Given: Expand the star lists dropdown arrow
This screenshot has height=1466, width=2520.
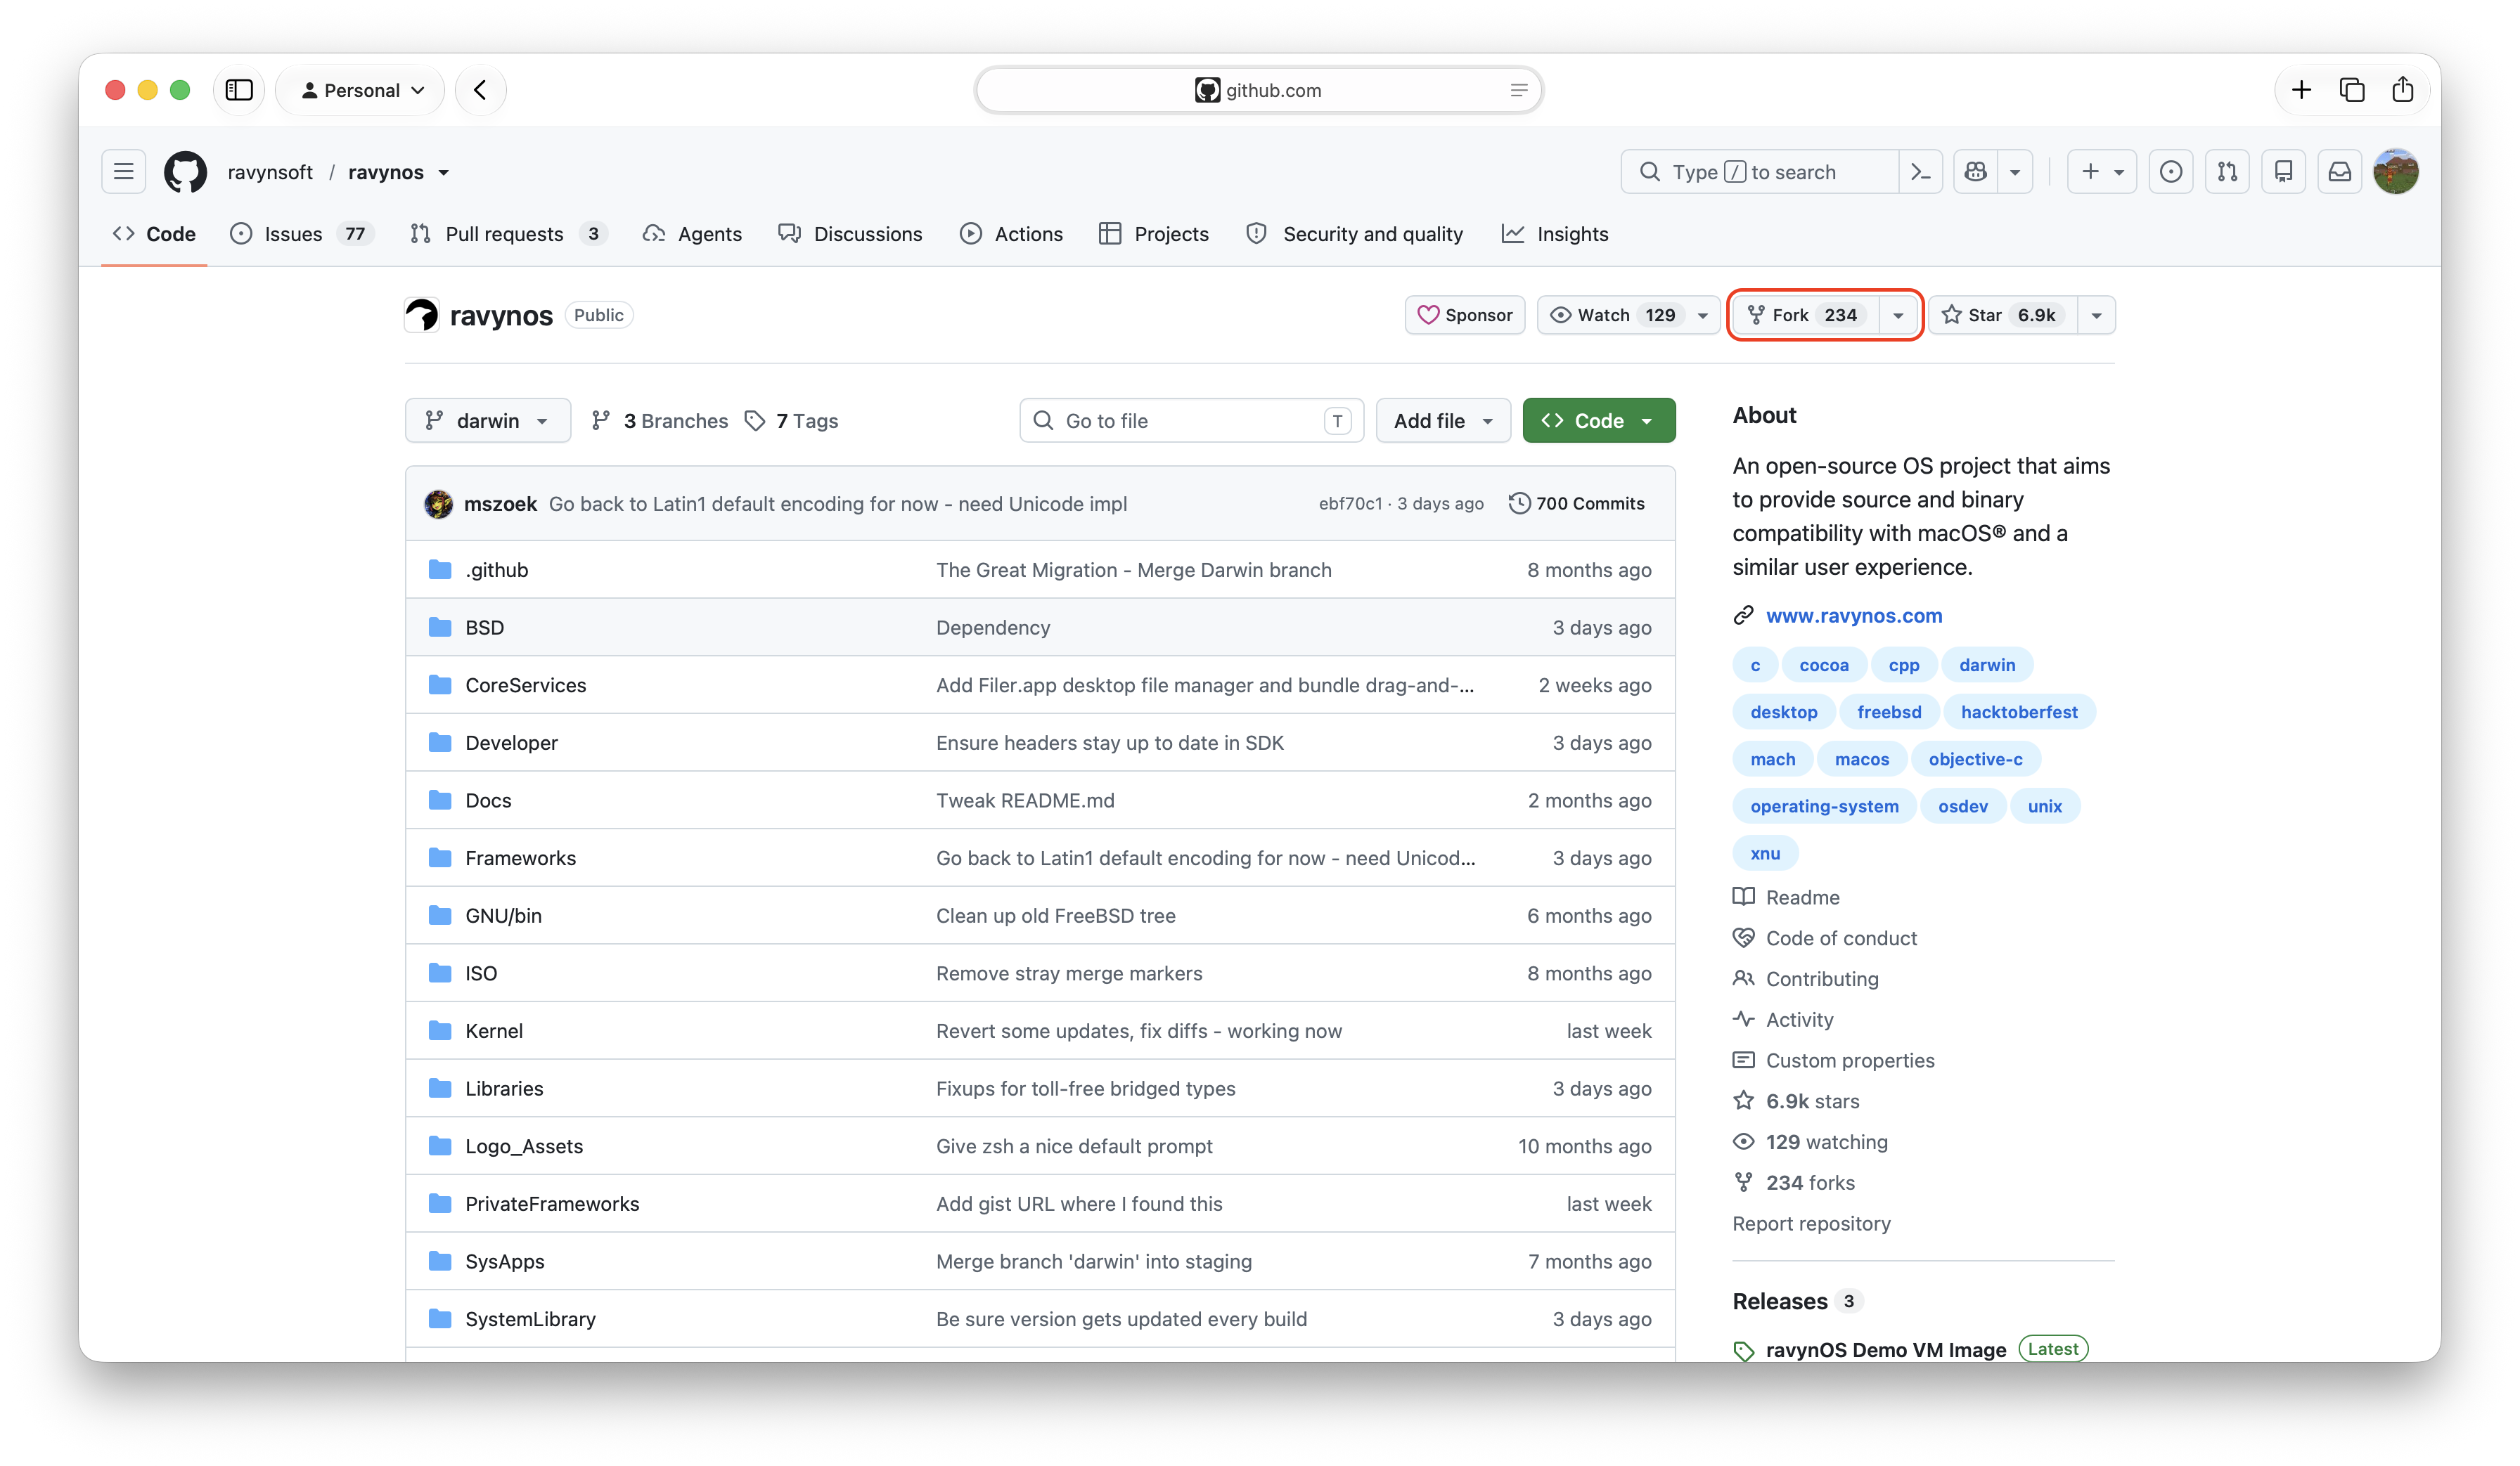Looking at the screenshot, I should pyautogui.click(x=2096, y=315).
